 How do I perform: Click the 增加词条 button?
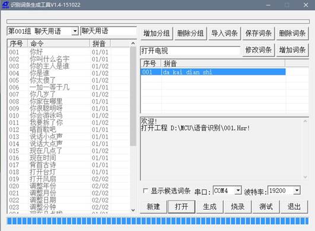point(292,50)
